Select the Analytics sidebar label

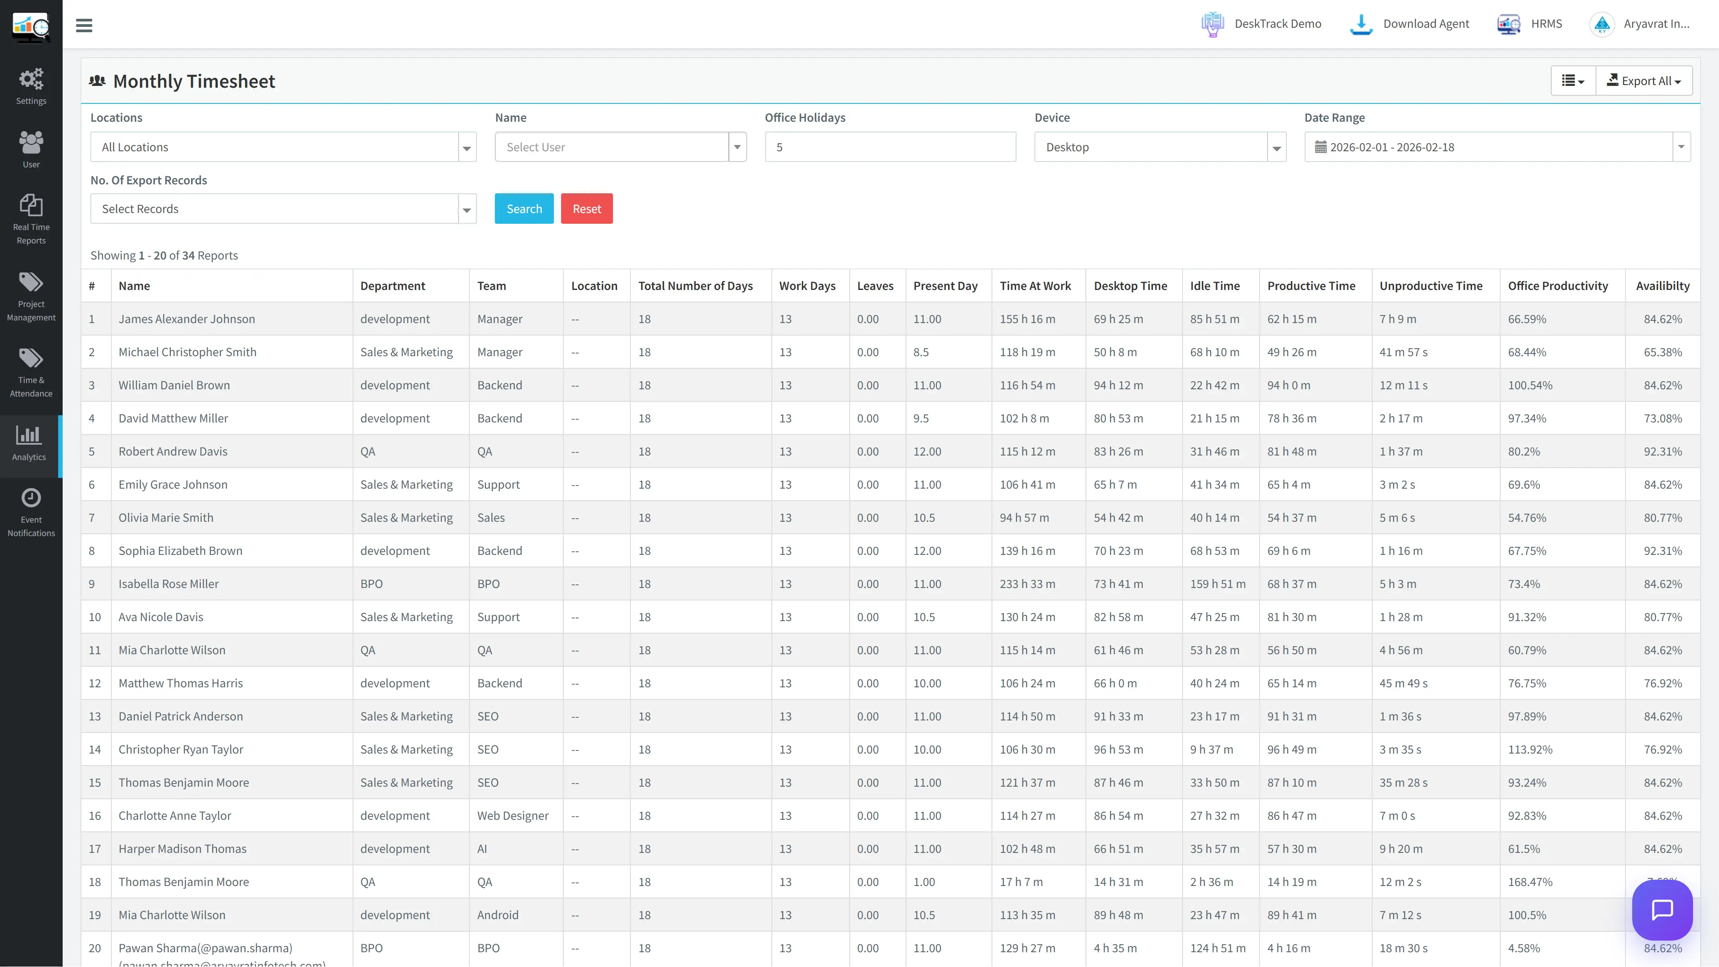click(29, 457)
